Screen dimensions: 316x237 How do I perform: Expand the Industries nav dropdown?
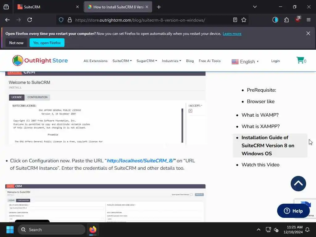(172, 61)
